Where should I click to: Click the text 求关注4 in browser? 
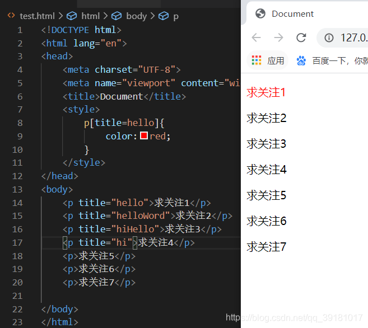click(x=267, y=170)
